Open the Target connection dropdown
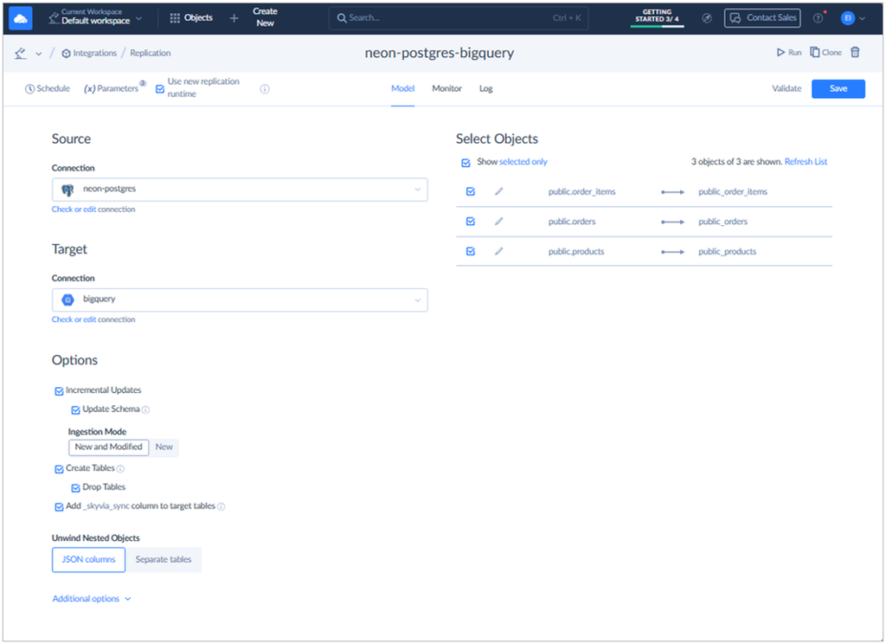886x644 pixels. coord(240,299)
